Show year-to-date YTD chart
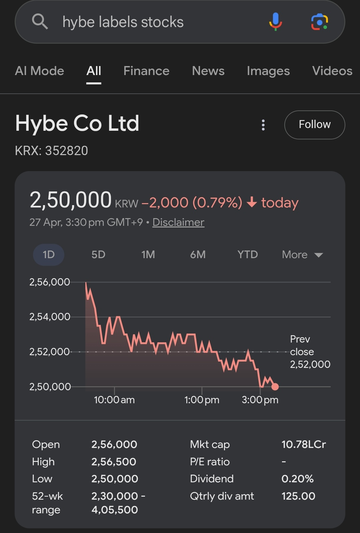The width and height of the screenshot is (360, 533). 248,255
